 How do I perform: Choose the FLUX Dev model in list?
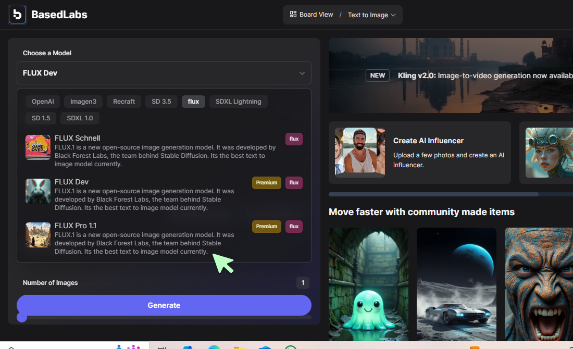click(164, 194)
